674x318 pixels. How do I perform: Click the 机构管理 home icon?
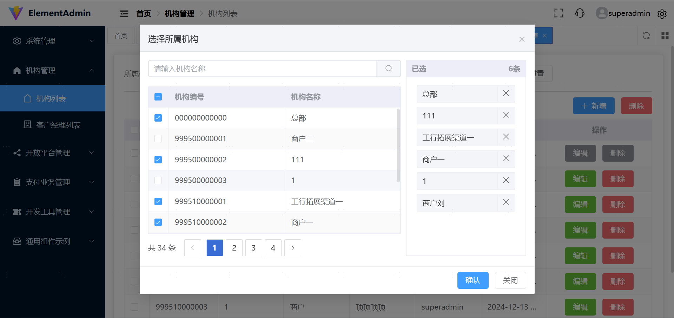[17, 70]
